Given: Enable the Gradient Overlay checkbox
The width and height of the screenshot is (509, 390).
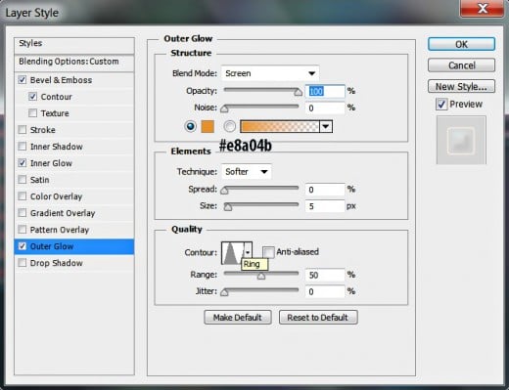Looking at the screenshot, I should coord(23,213).
